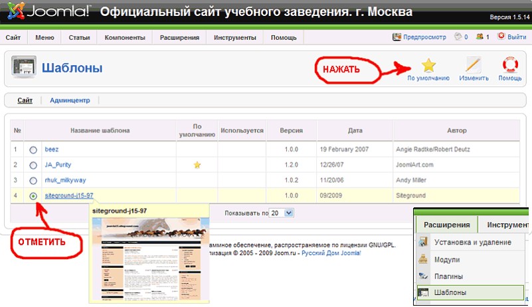Click the '09/2009' date cell
This screenshot has height=307, width=532.
331,195
